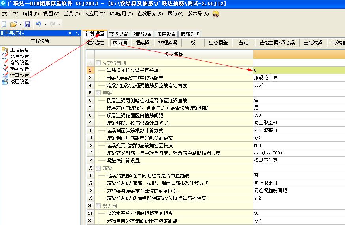Click the 工程信息 icon
Image resolution: width=345 pixels, height=225 pixels.
(x=5, y=50)
